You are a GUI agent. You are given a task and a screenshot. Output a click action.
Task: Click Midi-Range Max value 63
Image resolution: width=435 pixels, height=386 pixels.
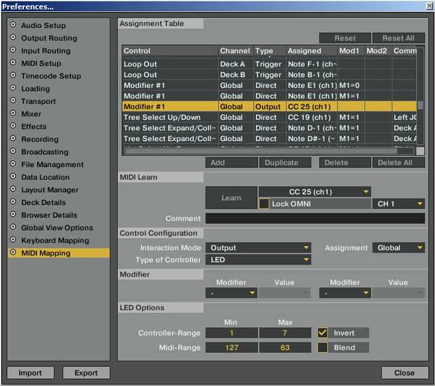(x=285, y=347)
